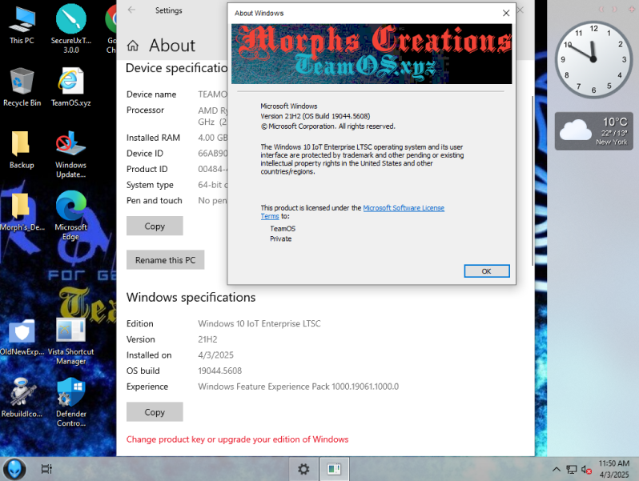Click the alien Start button
The image size is (639, 481).
click(x=14, y=469)
